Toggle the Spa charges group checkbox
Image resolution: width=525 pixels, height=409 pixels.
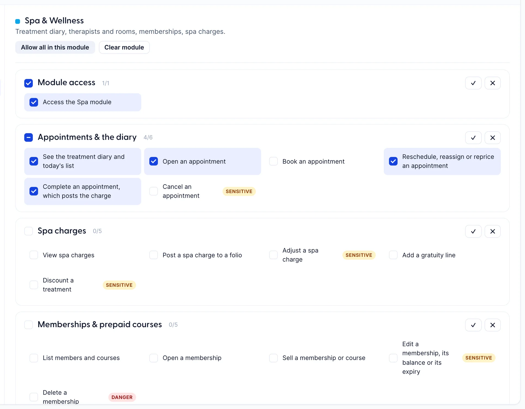tap(28, 231)
